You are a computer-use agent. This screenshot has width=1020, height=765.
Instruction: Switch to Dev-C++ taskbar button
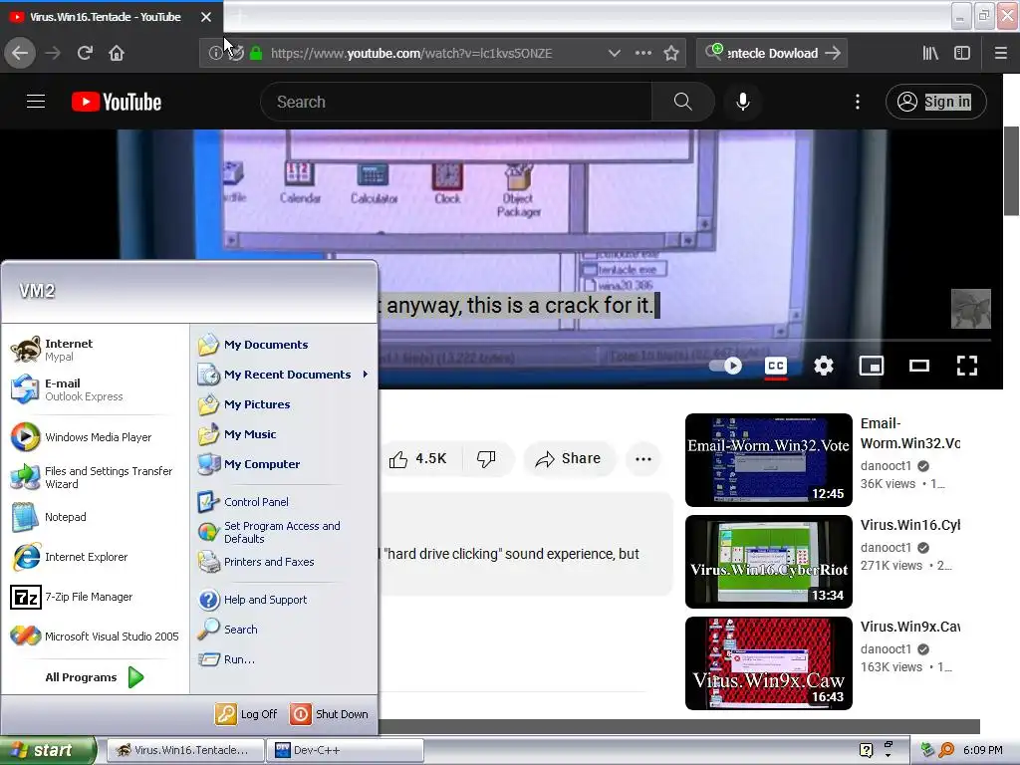346,750
